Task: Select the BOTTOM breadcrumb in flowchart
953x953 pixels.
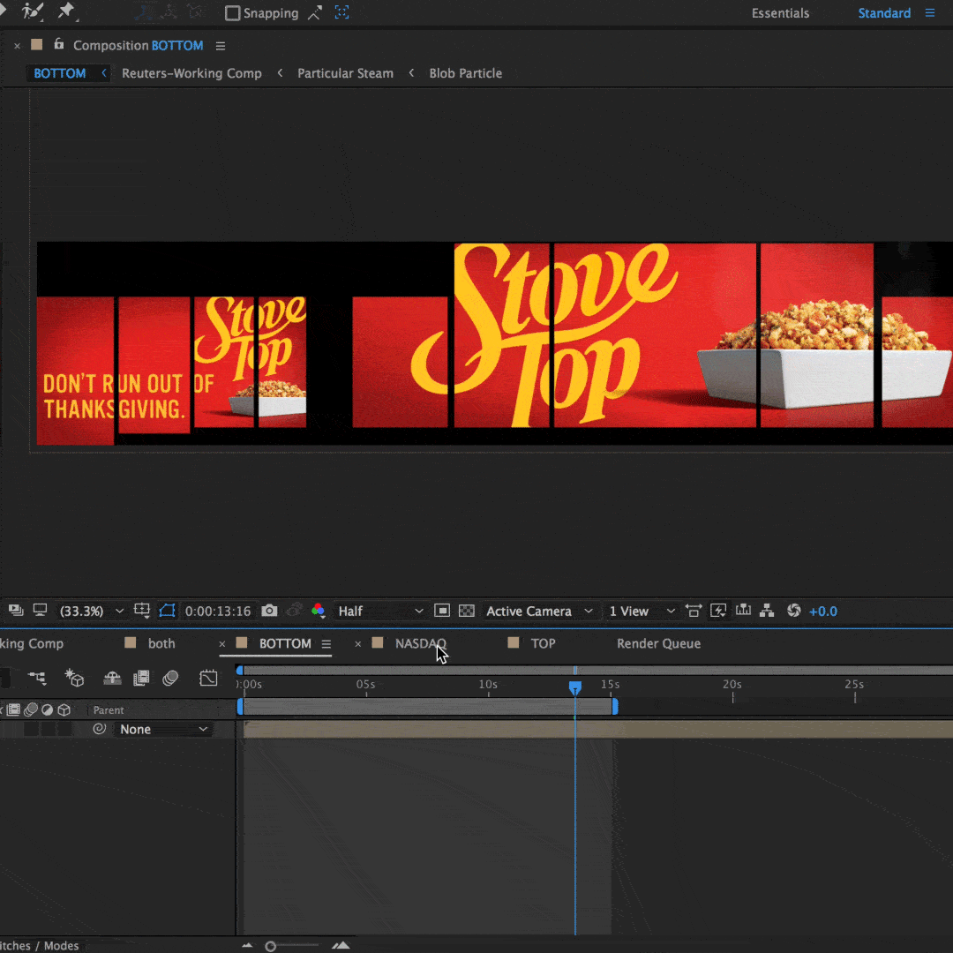Action: point(60,73)
